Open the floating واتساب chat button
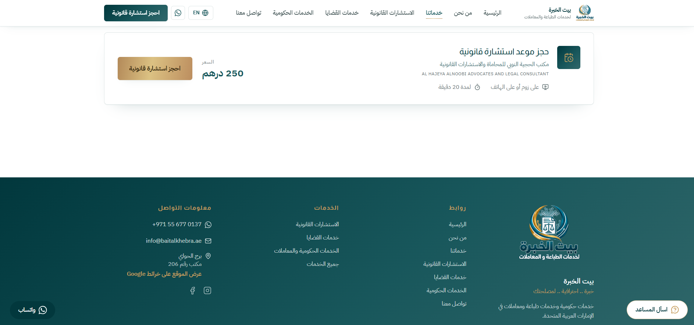 [x=33, y=310]
